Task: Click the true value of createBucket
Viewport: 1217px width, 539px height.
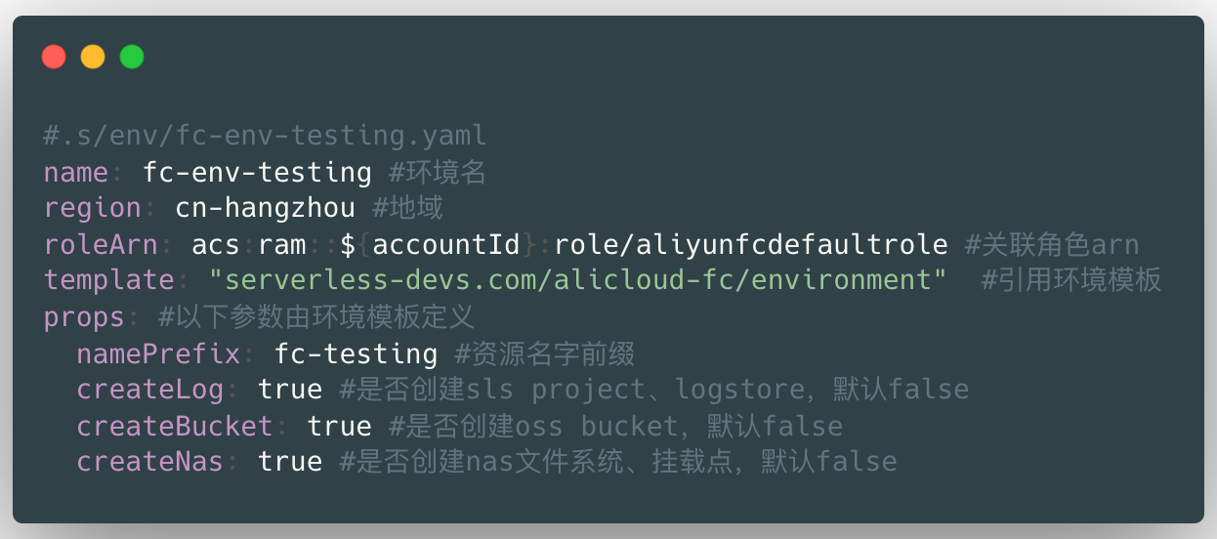Action: [339, 426]
